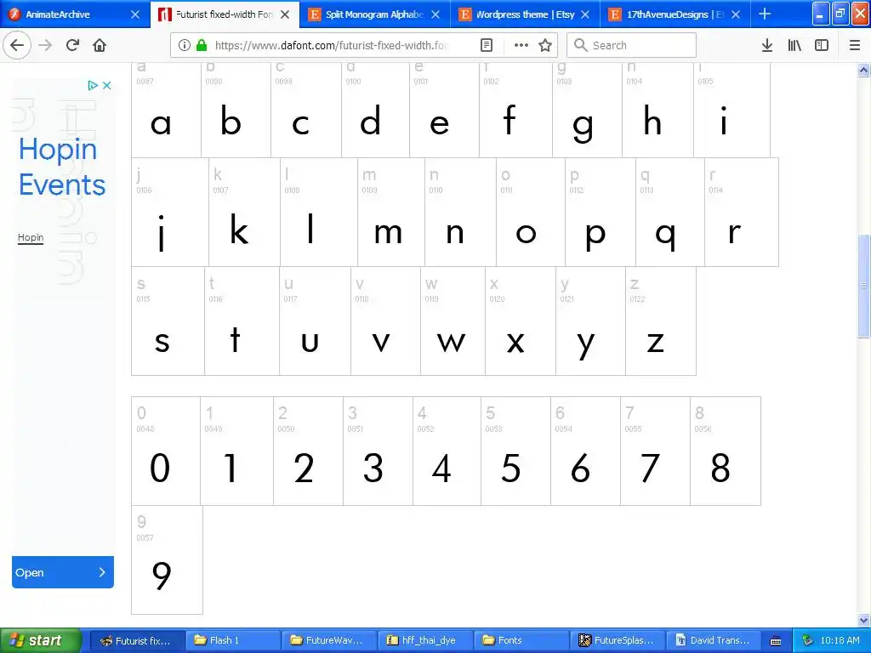Click the AdChoices triangle icon
Viewport: 871px width, 653px height.
point(93,85)
